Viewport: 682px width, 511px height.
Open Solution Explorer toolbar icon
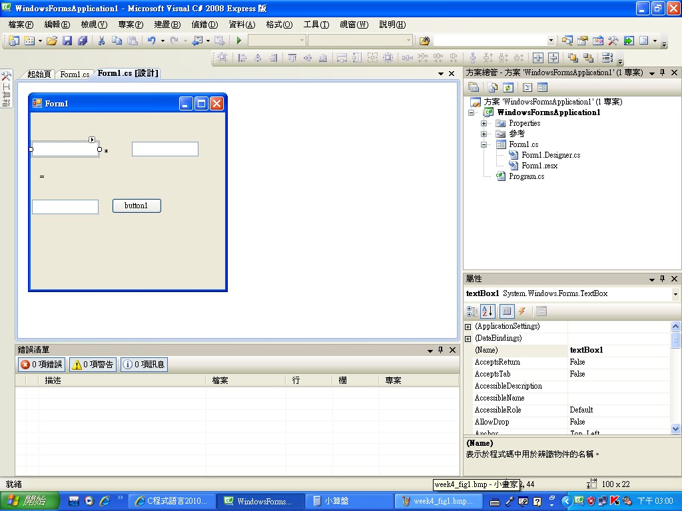pyautogui.click(x=567, y=41)
